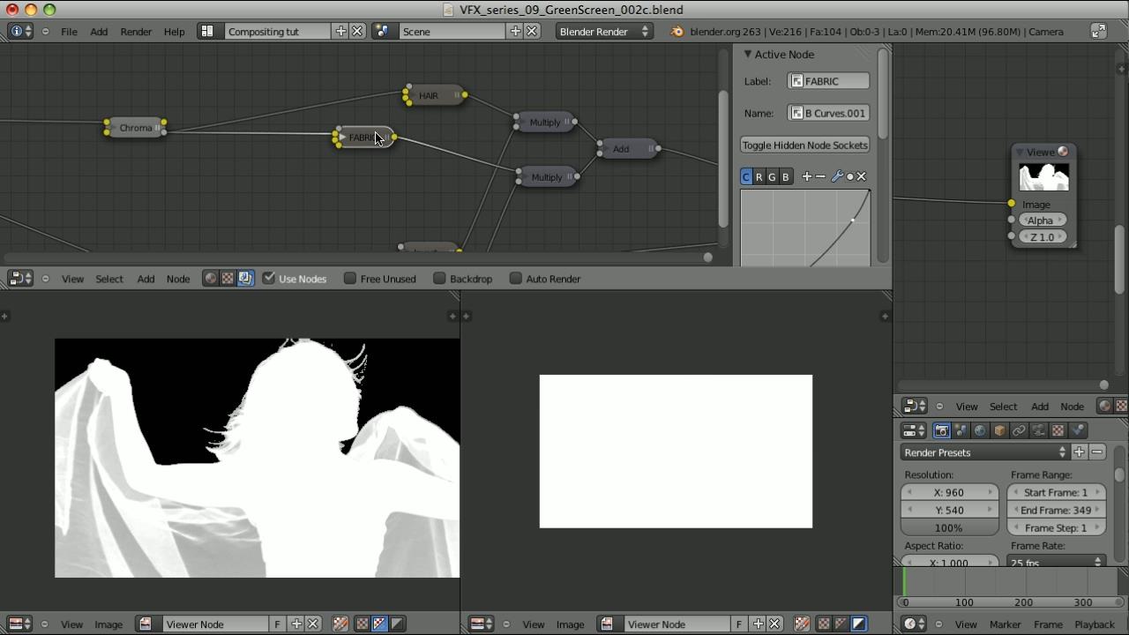Open node editor type selector icon

pyautogui.click(x=20, y=279)
